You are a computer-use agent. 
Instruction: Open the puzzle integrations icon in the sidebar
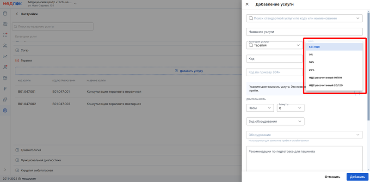(5, 99)
